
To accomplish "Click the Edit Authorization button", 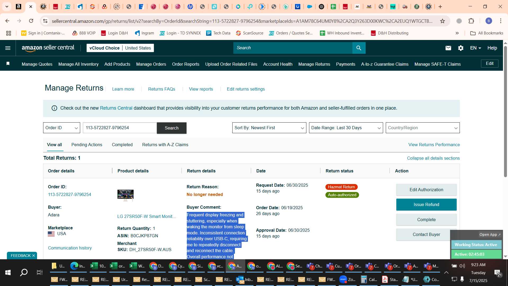I will (x=426, y=190).
